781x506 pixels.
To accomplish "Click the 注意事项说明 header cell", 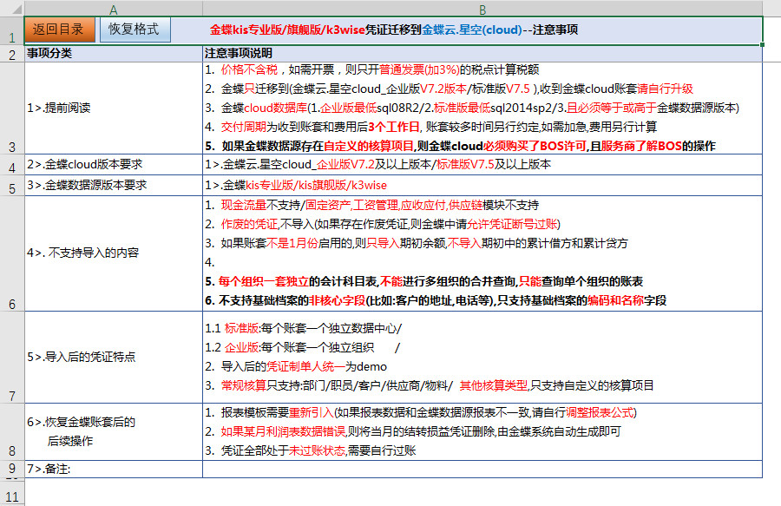I will pyautogui.click(x=482, y=53).
